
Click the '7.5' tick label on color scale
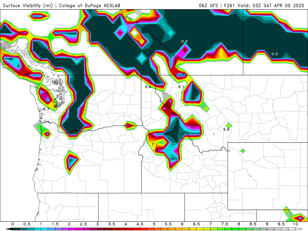coord(225,224)
